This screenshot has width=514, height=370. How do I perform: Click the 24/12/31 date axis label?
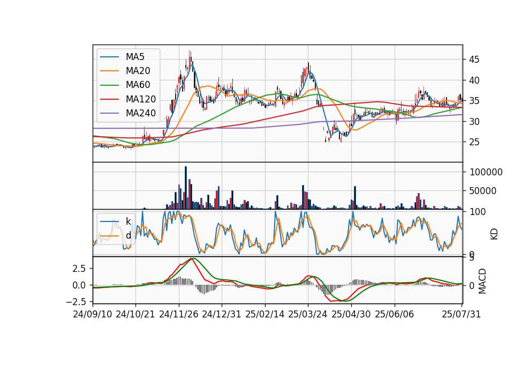point(222,314)
